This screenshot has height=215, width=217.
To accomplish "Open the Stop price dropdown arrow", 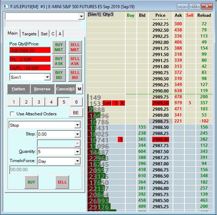I will [77, 134].
